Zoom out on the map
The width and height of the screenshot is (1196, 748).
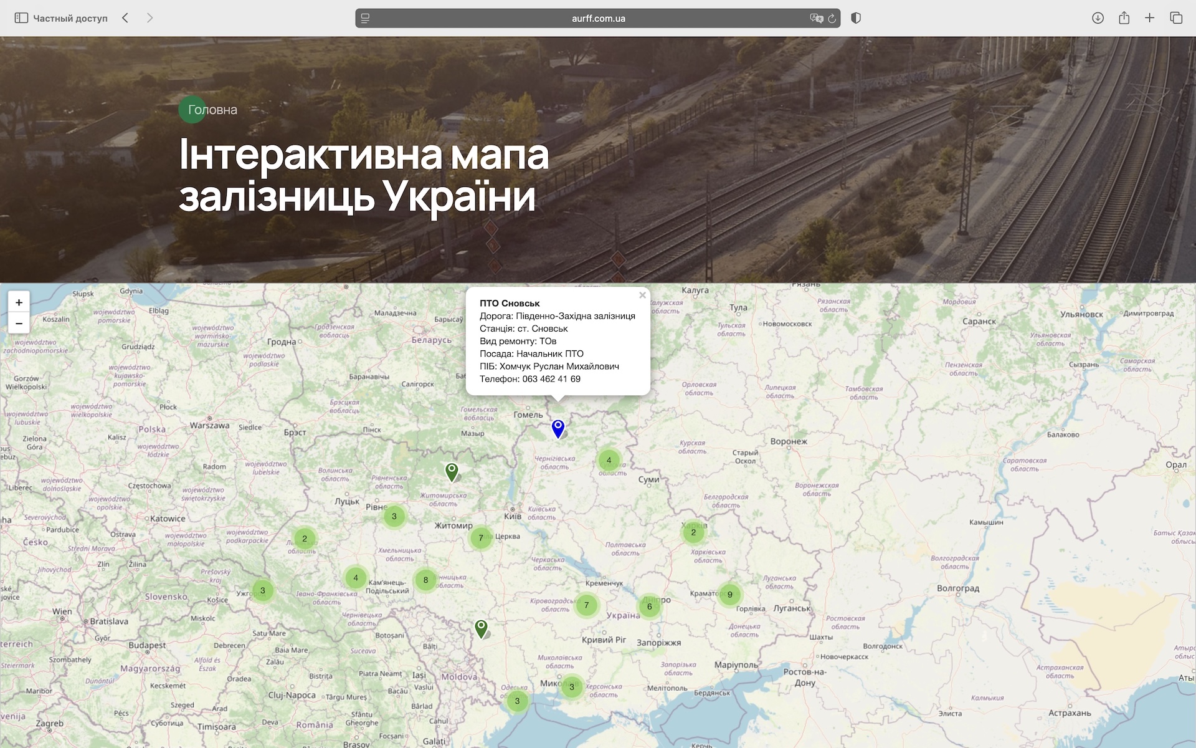19,323
